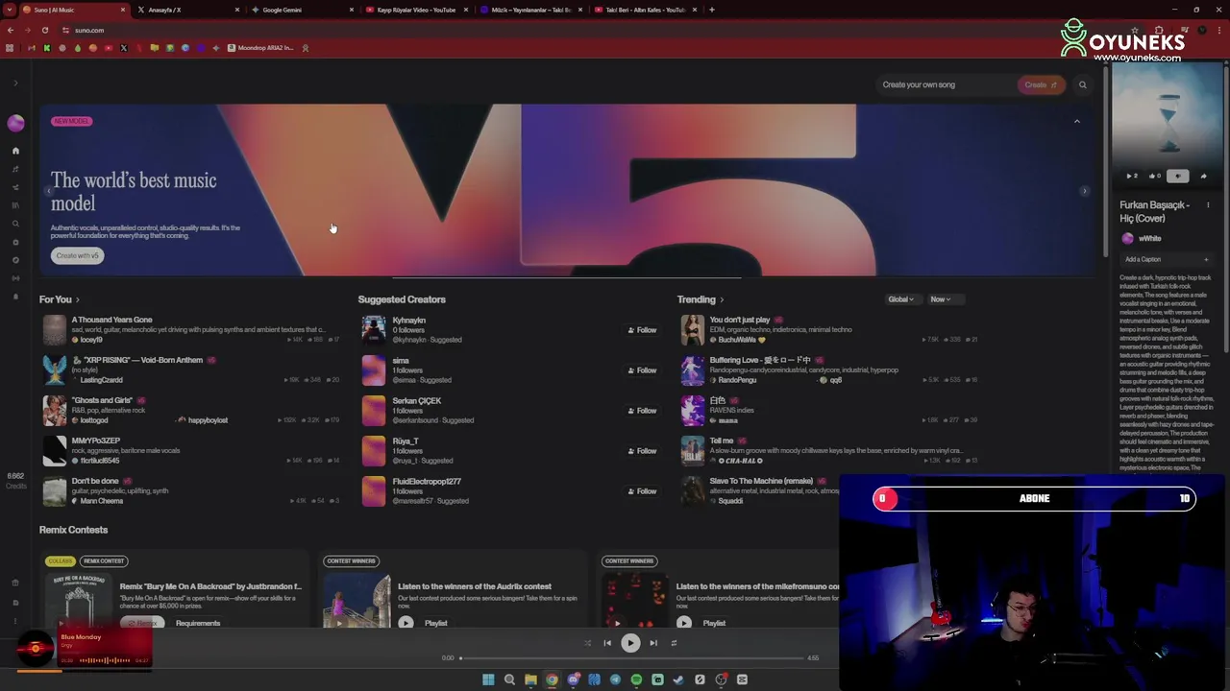Follow Serkan ÇİÇEK

642,411
